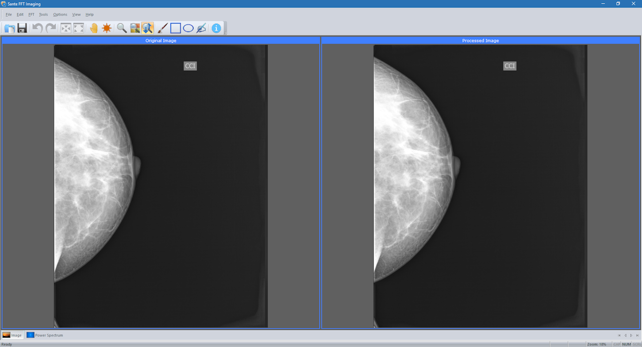642x347 pixels.
Task: Choose the ellipse selection tool
Action: [188, 28]
